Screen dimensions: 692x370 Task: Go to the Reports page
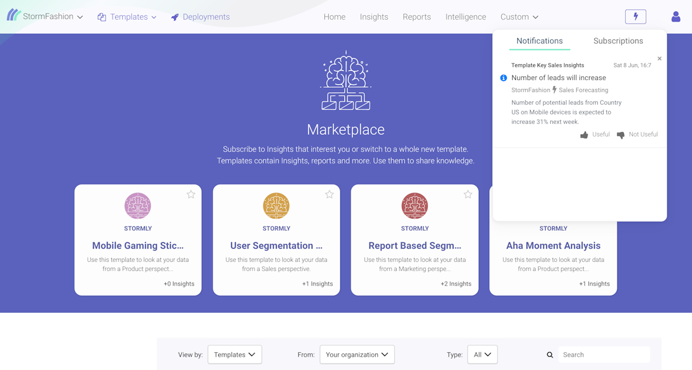(417, 17)
